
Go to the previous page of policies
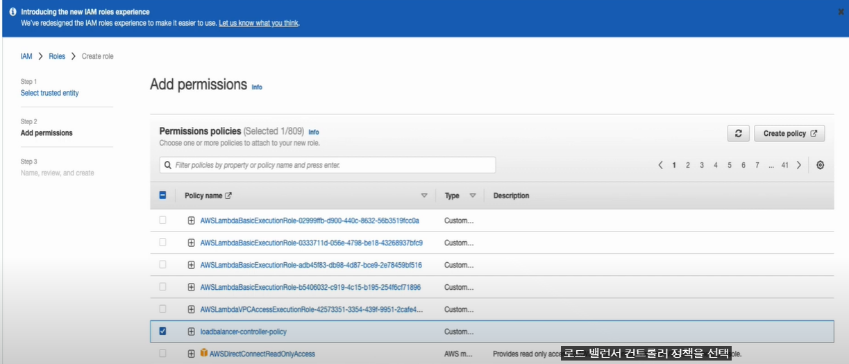click(661, 165)
